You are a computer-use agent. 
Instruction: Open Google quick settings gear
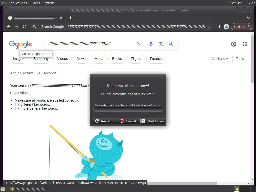tap(234, 44)
